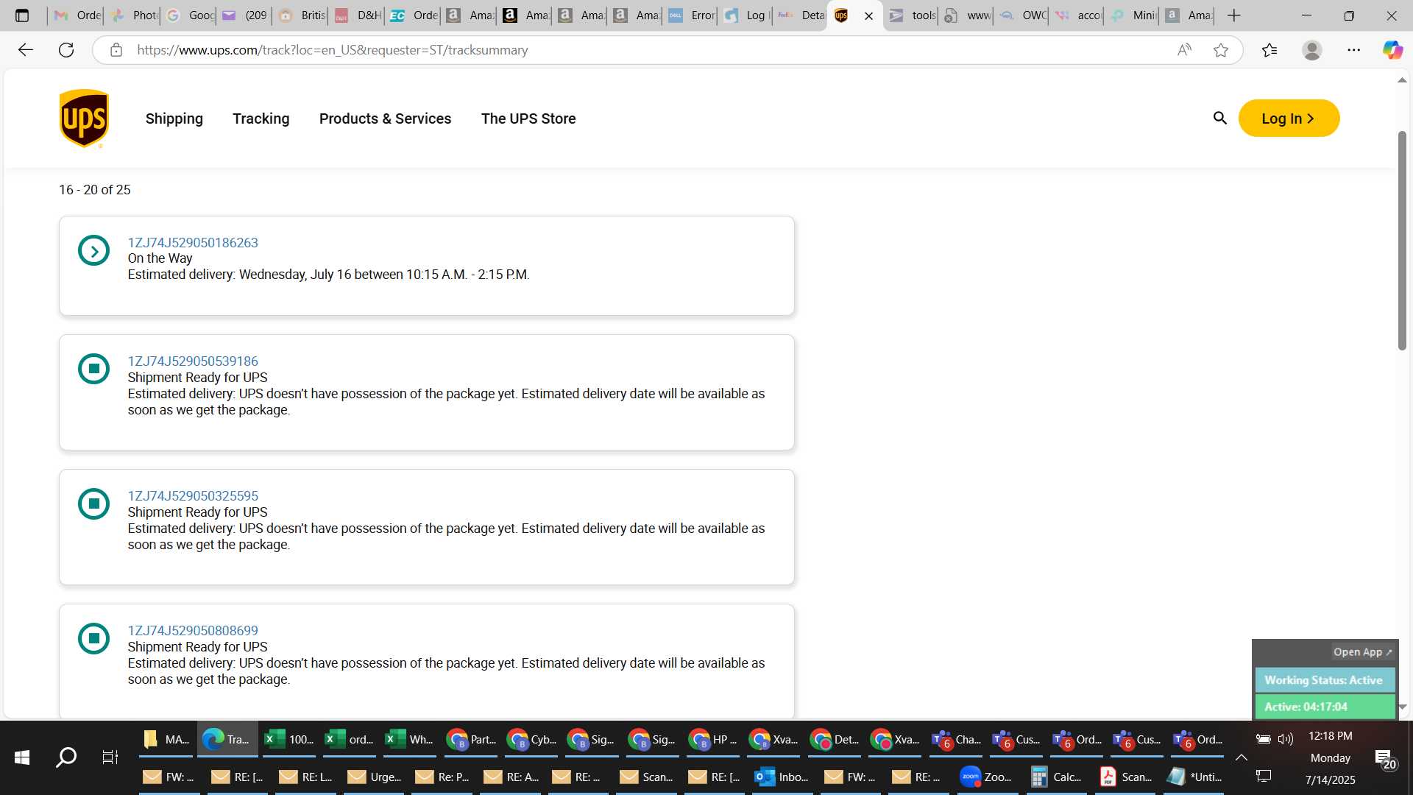Open the Shipping menu

point(174,119)
